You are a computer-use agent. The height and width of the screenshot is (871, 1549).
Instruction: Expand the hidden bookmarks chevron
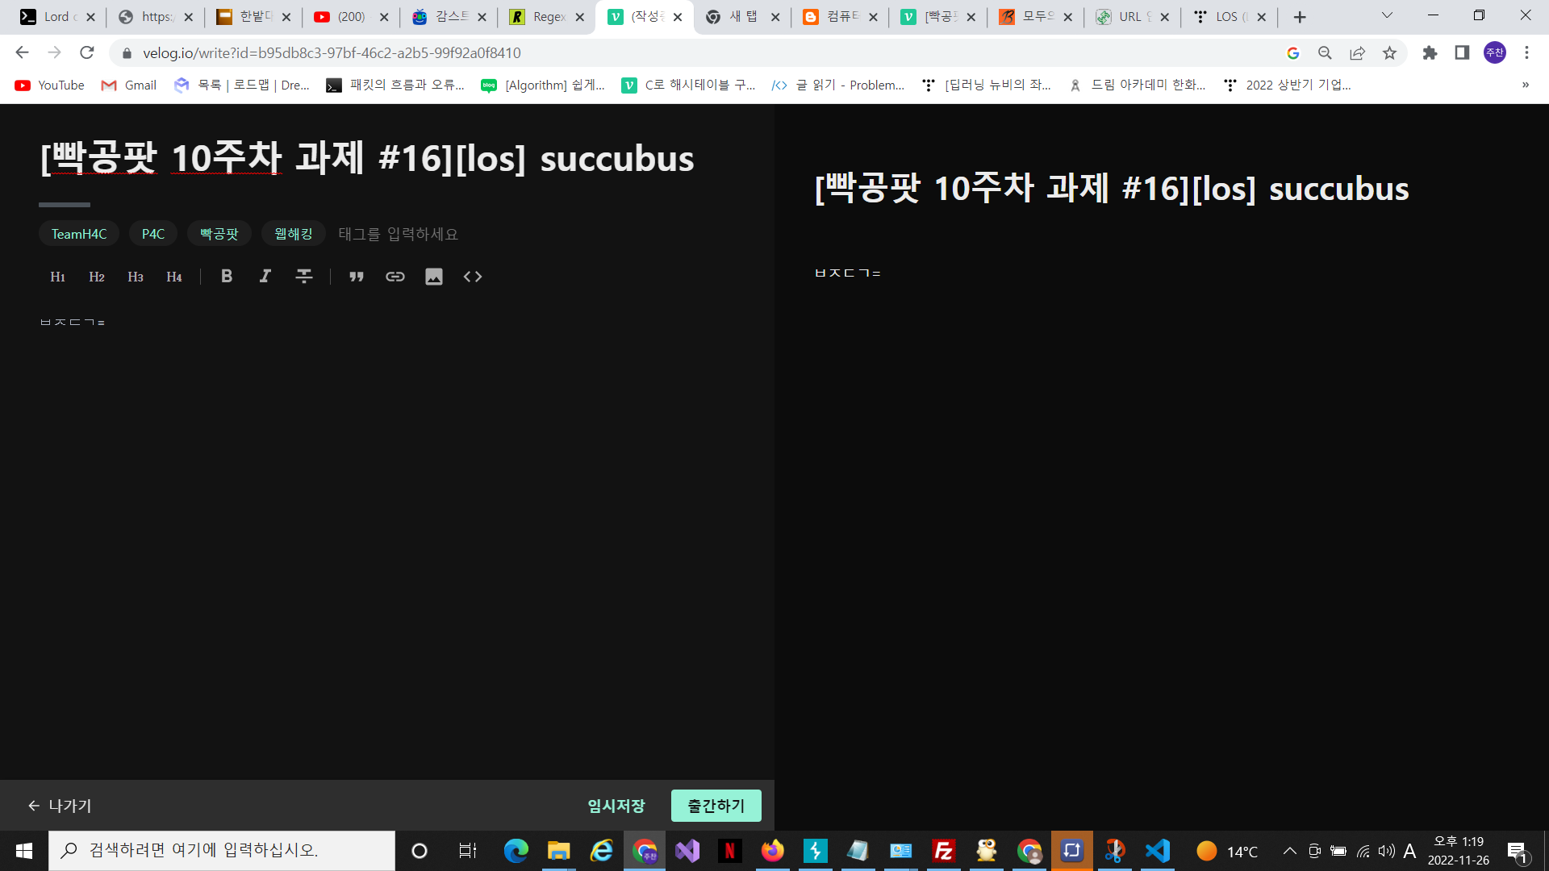(x=1526, y=85)
